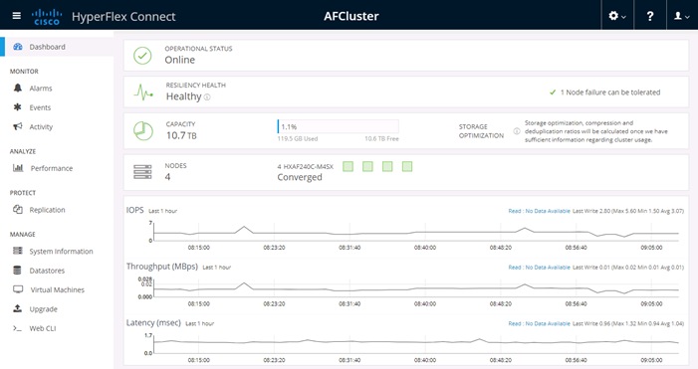Open Performance analysis page

pos(52,168)
